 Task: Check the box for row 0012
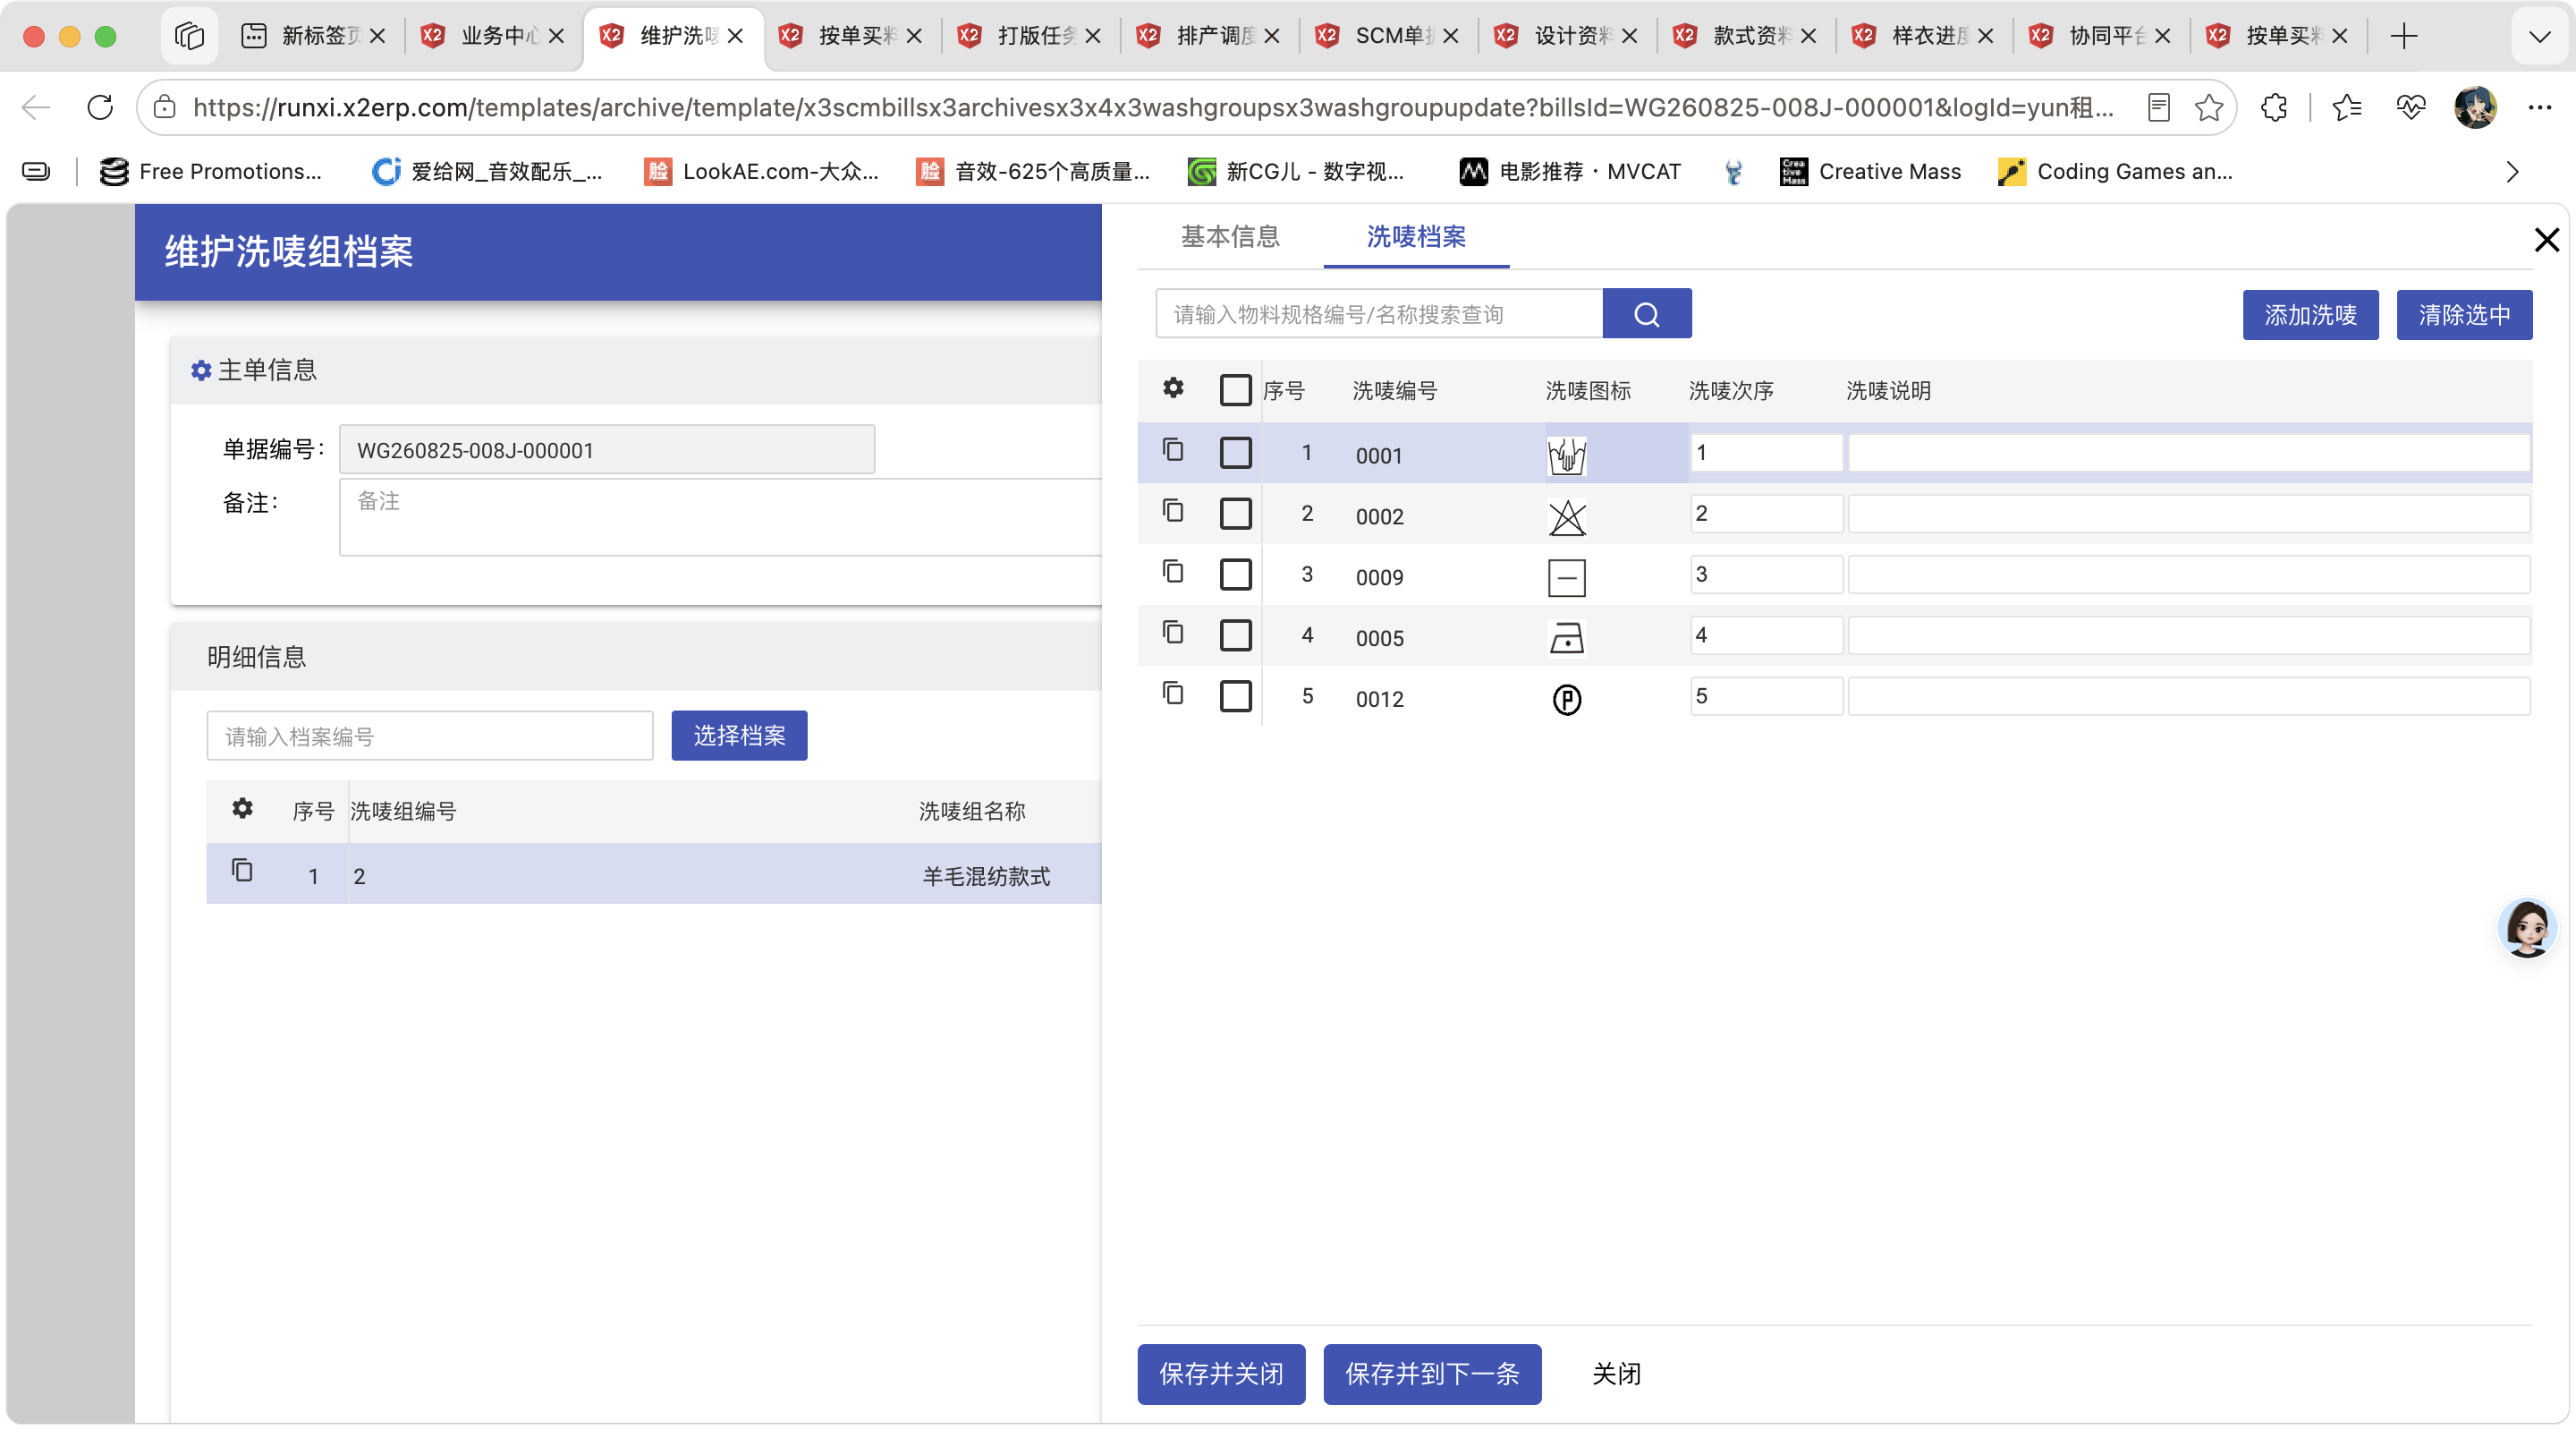1235,696
